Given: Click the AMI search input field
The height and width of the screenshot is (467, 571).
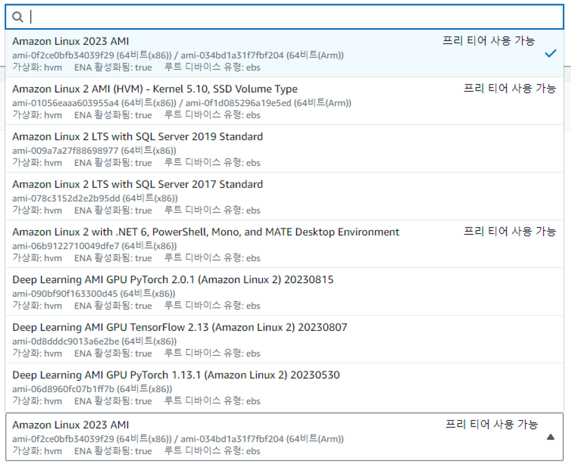Looking at the screenshot, I should point(285,17).
